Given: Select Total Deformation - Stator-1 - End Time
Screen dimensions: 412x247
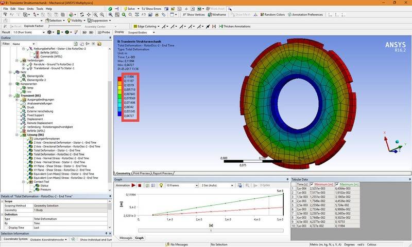Looking at the screenshot, I should [x=57, y=150].
